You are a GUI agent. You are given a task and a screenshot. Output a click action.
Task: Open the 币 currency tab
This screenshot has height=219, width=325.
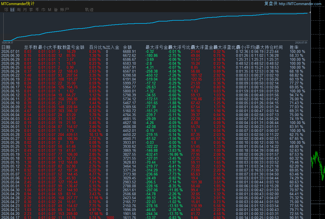(43, 10)
